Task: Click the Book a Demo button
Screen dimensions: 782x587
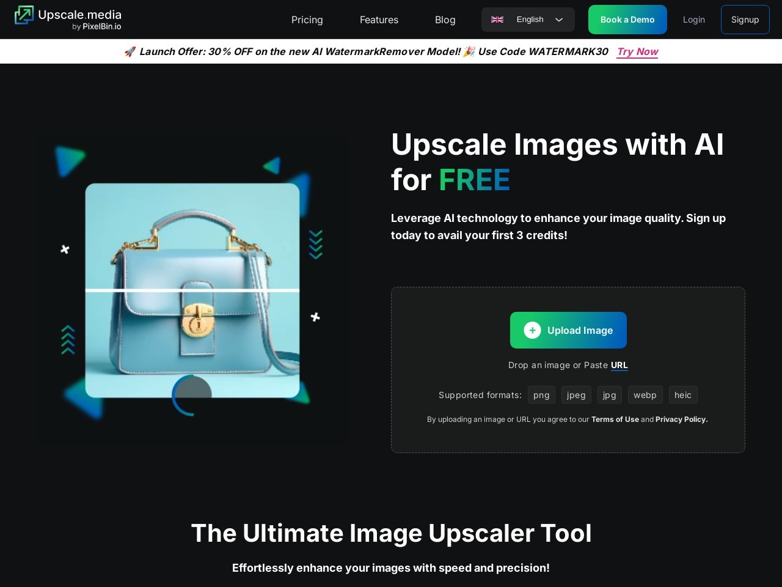Action: [627, 20]
